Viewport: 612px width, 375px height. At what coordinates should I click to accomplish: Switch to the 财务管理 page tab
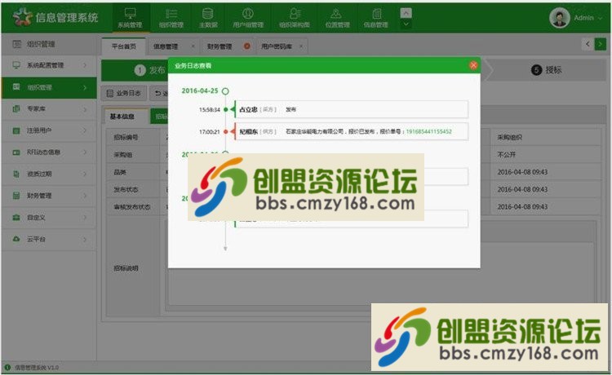coord(220,46)
